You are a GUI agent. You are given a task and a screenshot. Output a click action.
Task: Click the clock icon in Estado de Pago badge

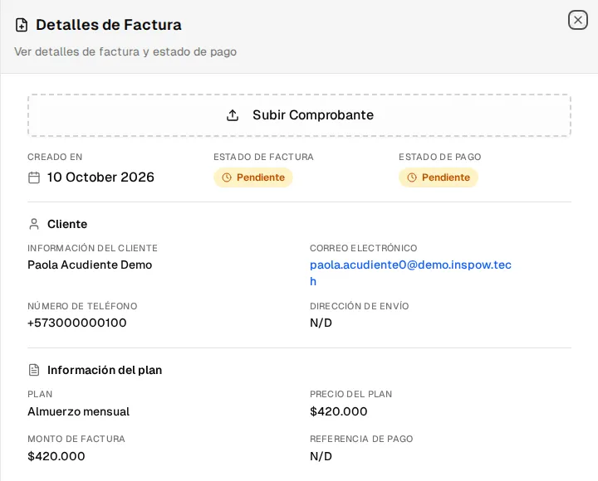[412, 177]
